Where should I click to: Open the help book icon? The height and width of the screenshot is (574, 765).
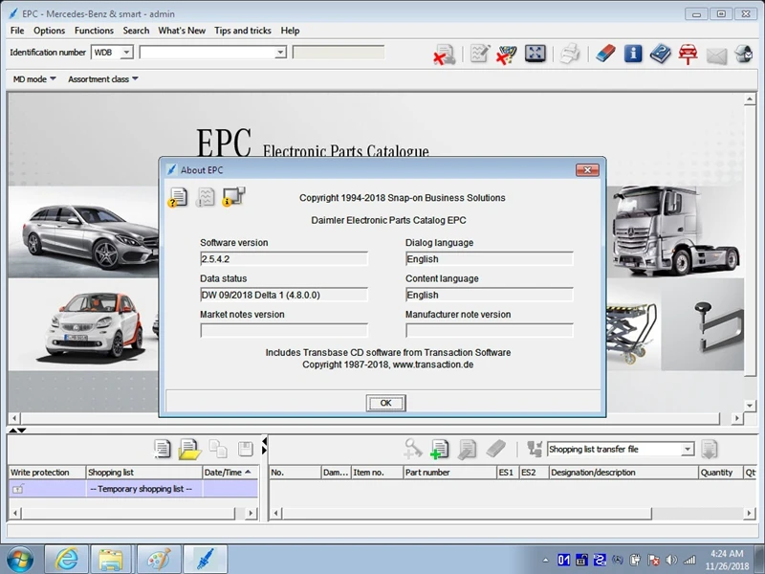click(660, 54)
